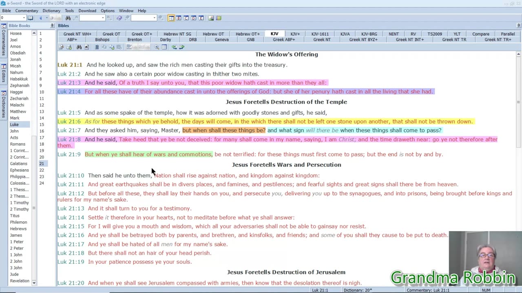Open the back-history dropdown arrow
The image size is (522, 293).
pyautogui.click(x=46, y=18)
